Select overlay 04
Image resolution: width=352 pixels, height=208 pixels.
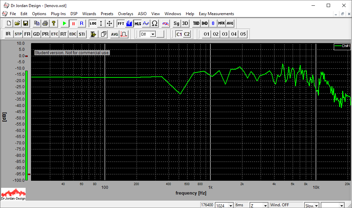[234, 34]
